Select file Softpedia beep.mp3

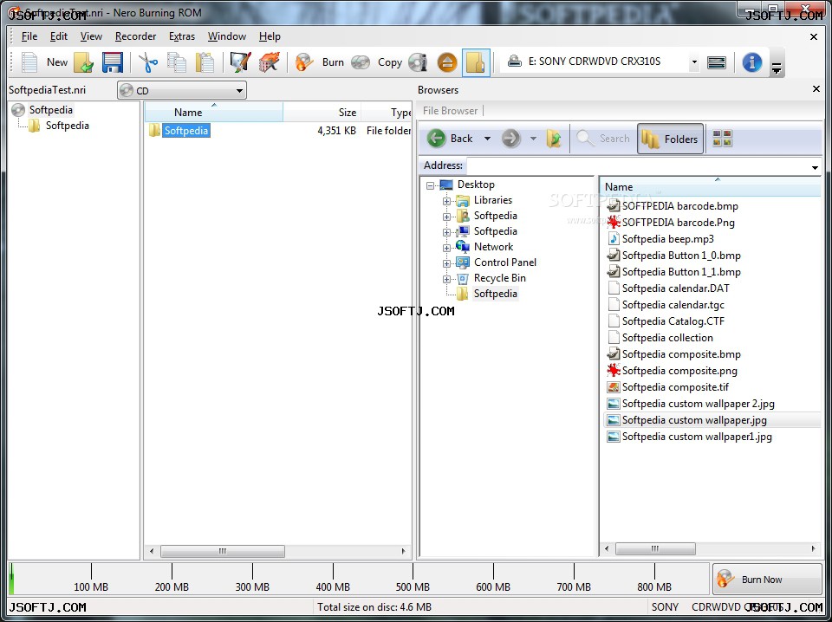coord(668,239)
